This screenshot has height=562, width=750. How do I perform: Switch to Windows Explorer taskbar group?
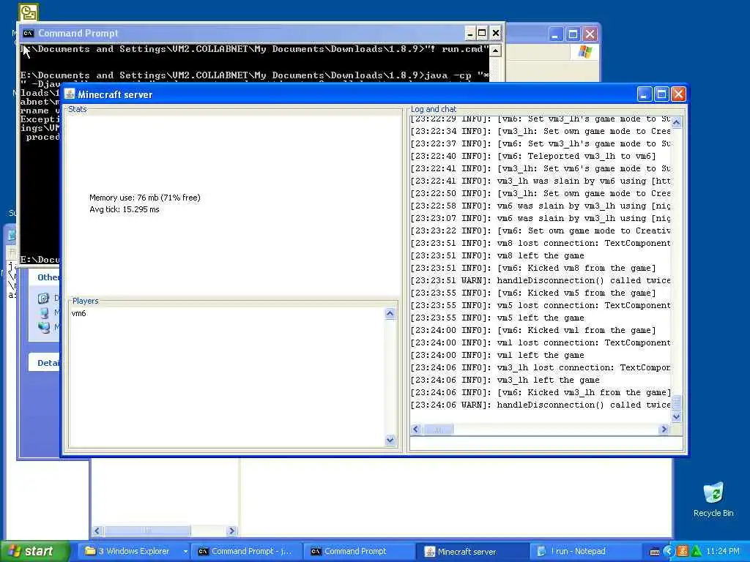click(133, 551)
